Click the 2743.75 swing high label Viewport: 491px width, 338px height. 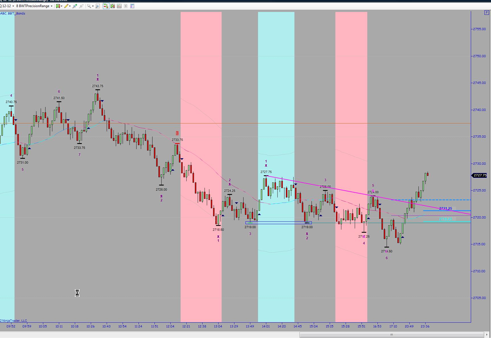pyautogui.click(x=98, y=86)
